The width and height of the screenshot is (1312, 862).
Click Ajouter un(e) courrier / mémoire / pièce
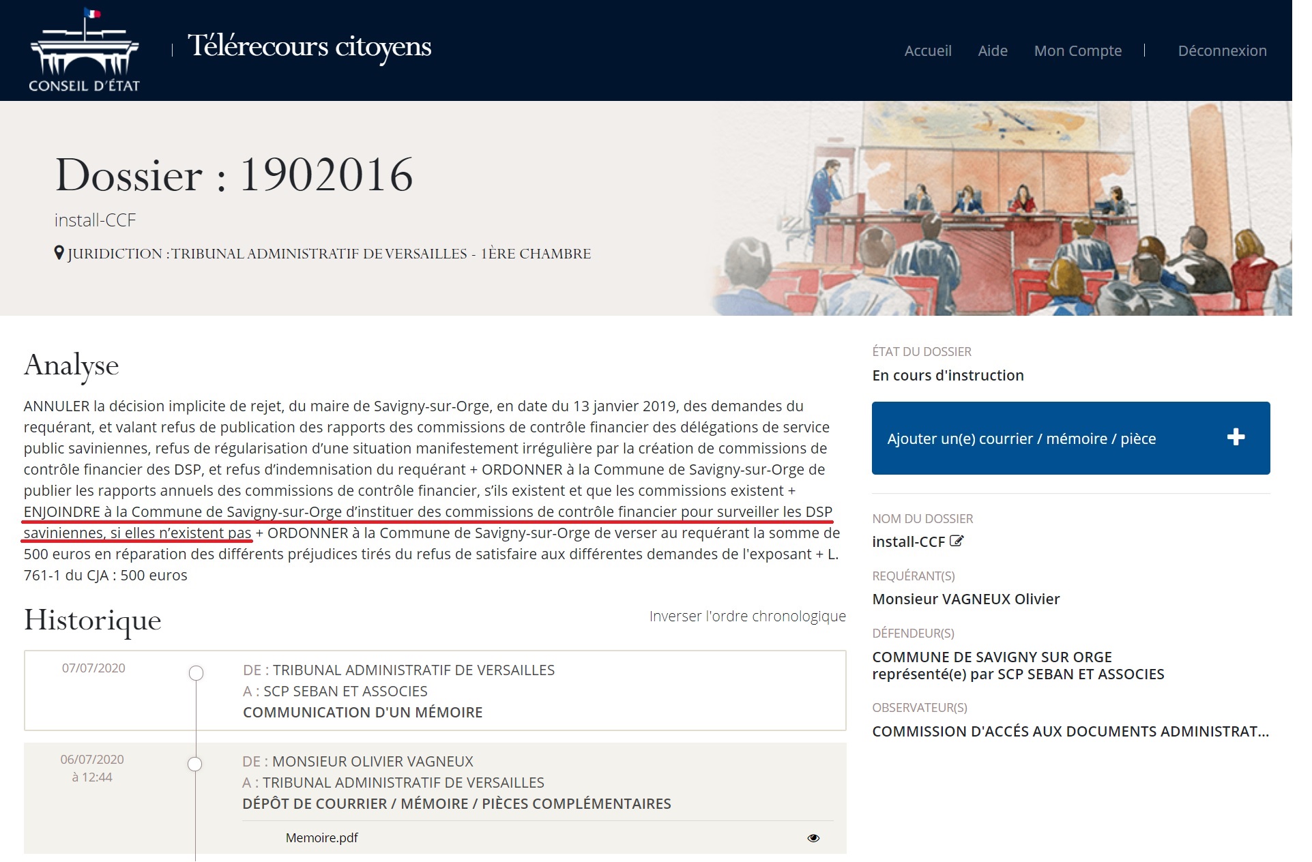click(1070, 438)
